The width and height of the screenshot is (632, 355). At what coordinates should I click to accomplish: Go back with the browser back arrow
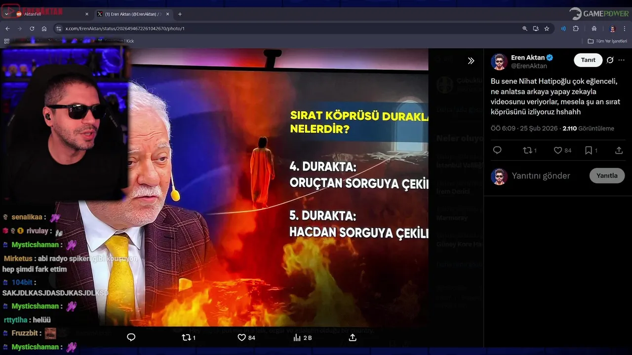7,29
